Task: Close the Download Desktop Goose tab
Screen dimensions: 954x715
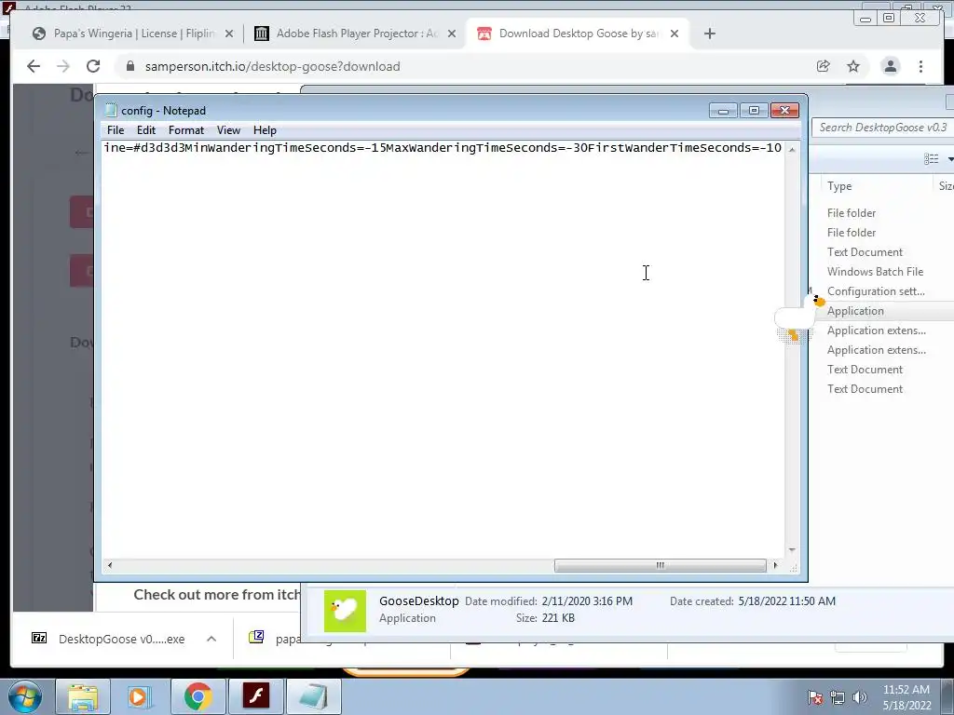Action: coord(675,34)
